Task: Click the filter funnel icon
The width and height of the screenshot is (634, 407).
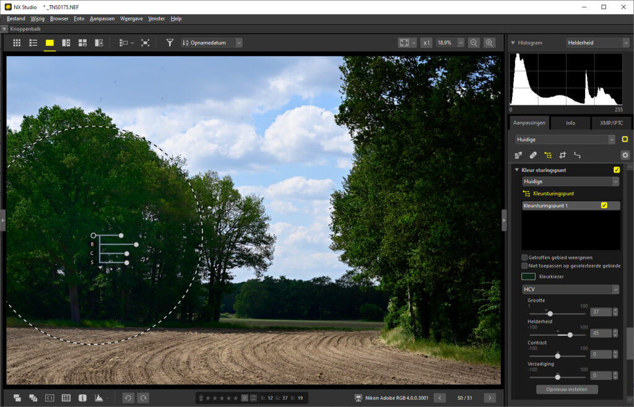Action: (x=170, y=43)
